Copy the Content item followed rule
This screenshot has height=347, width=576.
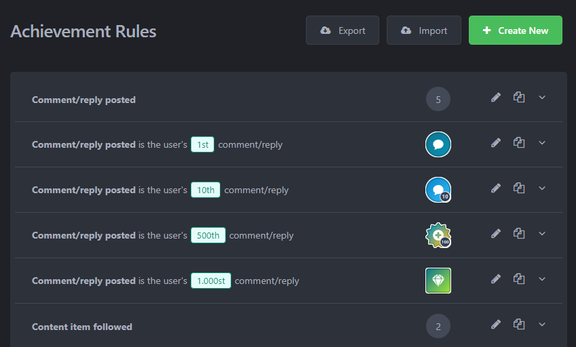pos(519,324)
